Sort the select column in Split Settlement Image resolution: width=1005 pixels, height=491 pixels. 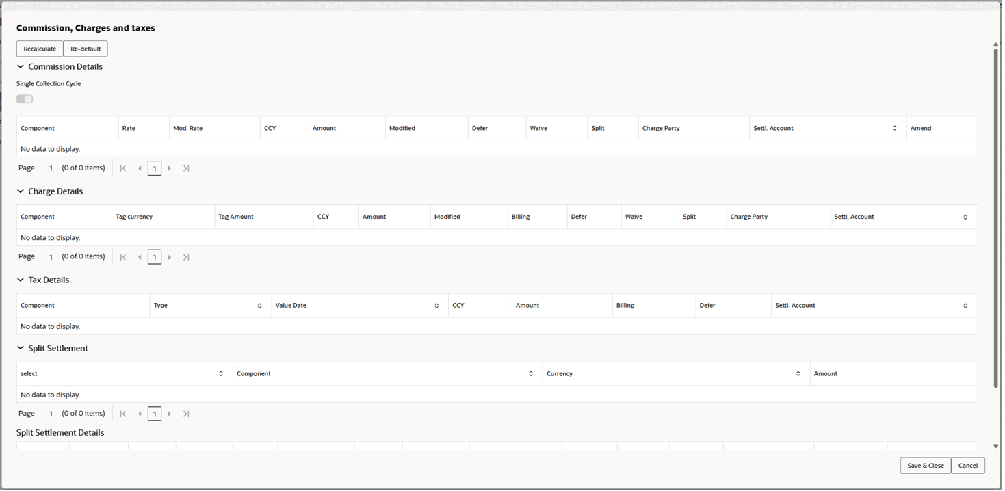(220, 373)
